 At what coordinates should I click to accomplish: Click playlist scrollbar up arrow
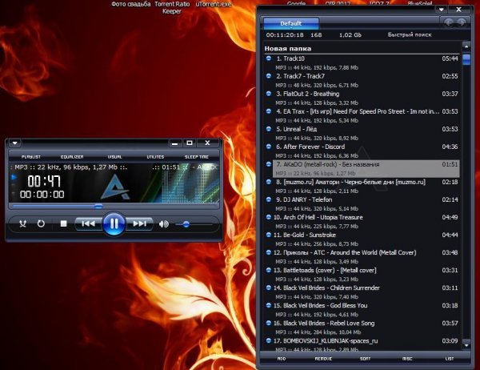coord(466,46)
